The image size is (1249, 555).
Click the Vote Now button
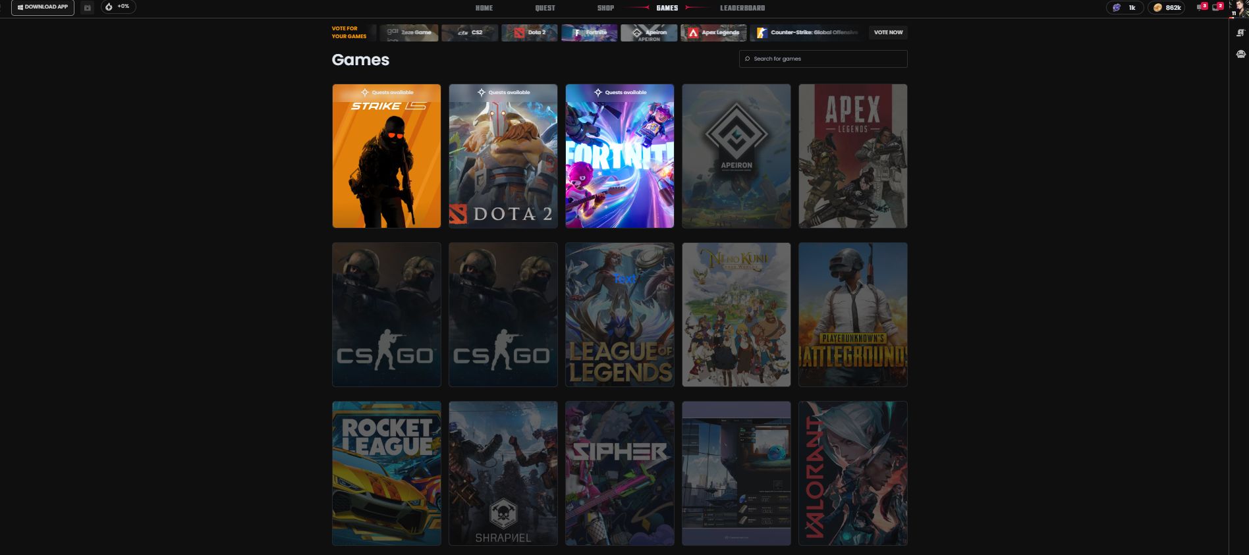[x=888, y=32]
